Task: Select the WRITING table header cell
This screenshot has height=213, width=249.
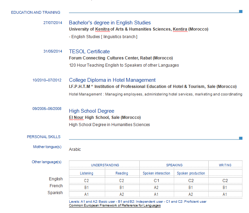Action: point(225,165)
